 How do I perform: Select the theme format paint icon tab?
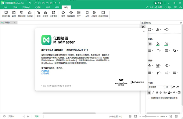coord(143,27)
